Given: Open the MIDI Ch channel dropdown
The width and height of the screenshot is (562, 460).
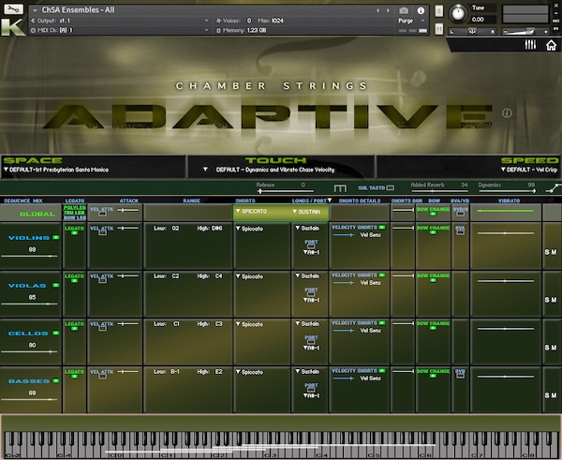Looking at the screenshot, I should click(x=120, y=30).
